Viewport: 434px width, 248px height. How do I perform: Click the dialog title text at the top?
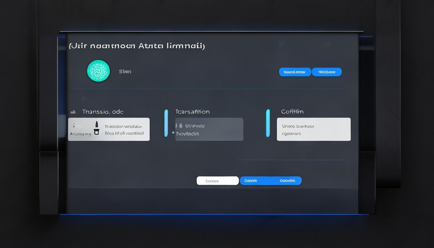pos(137,46)
